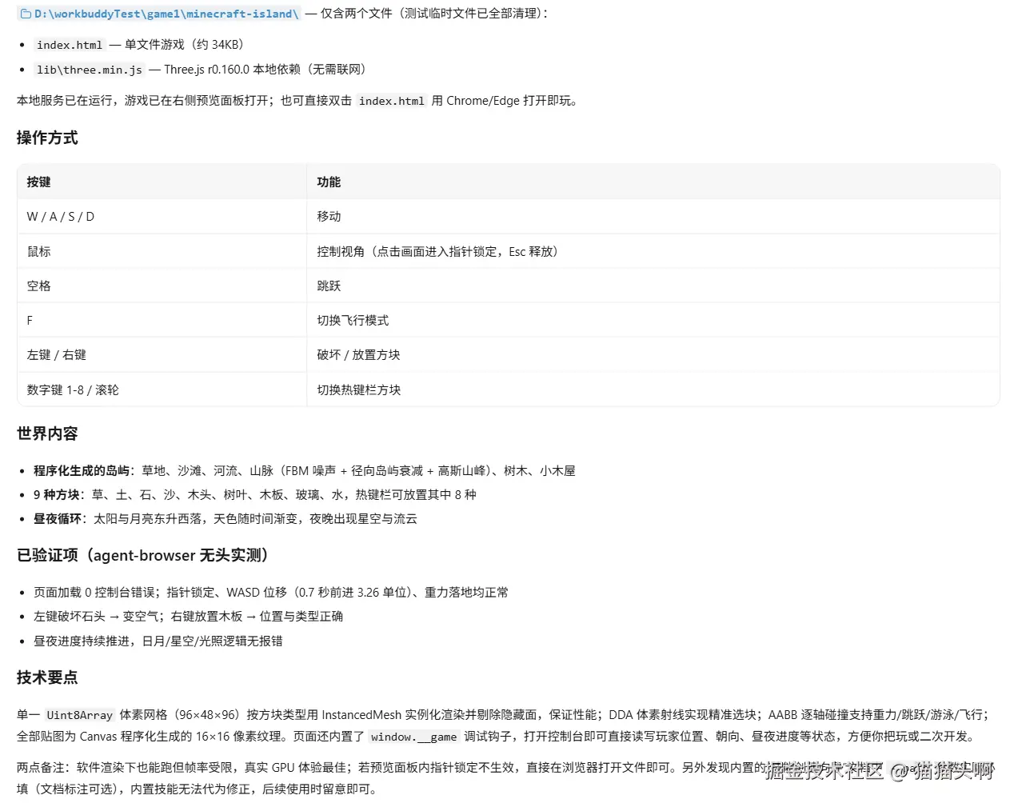This screenshot has height=803, width=1014.
Task: Click the lib\three.min.js code label
Action: [x=90, y=70]
